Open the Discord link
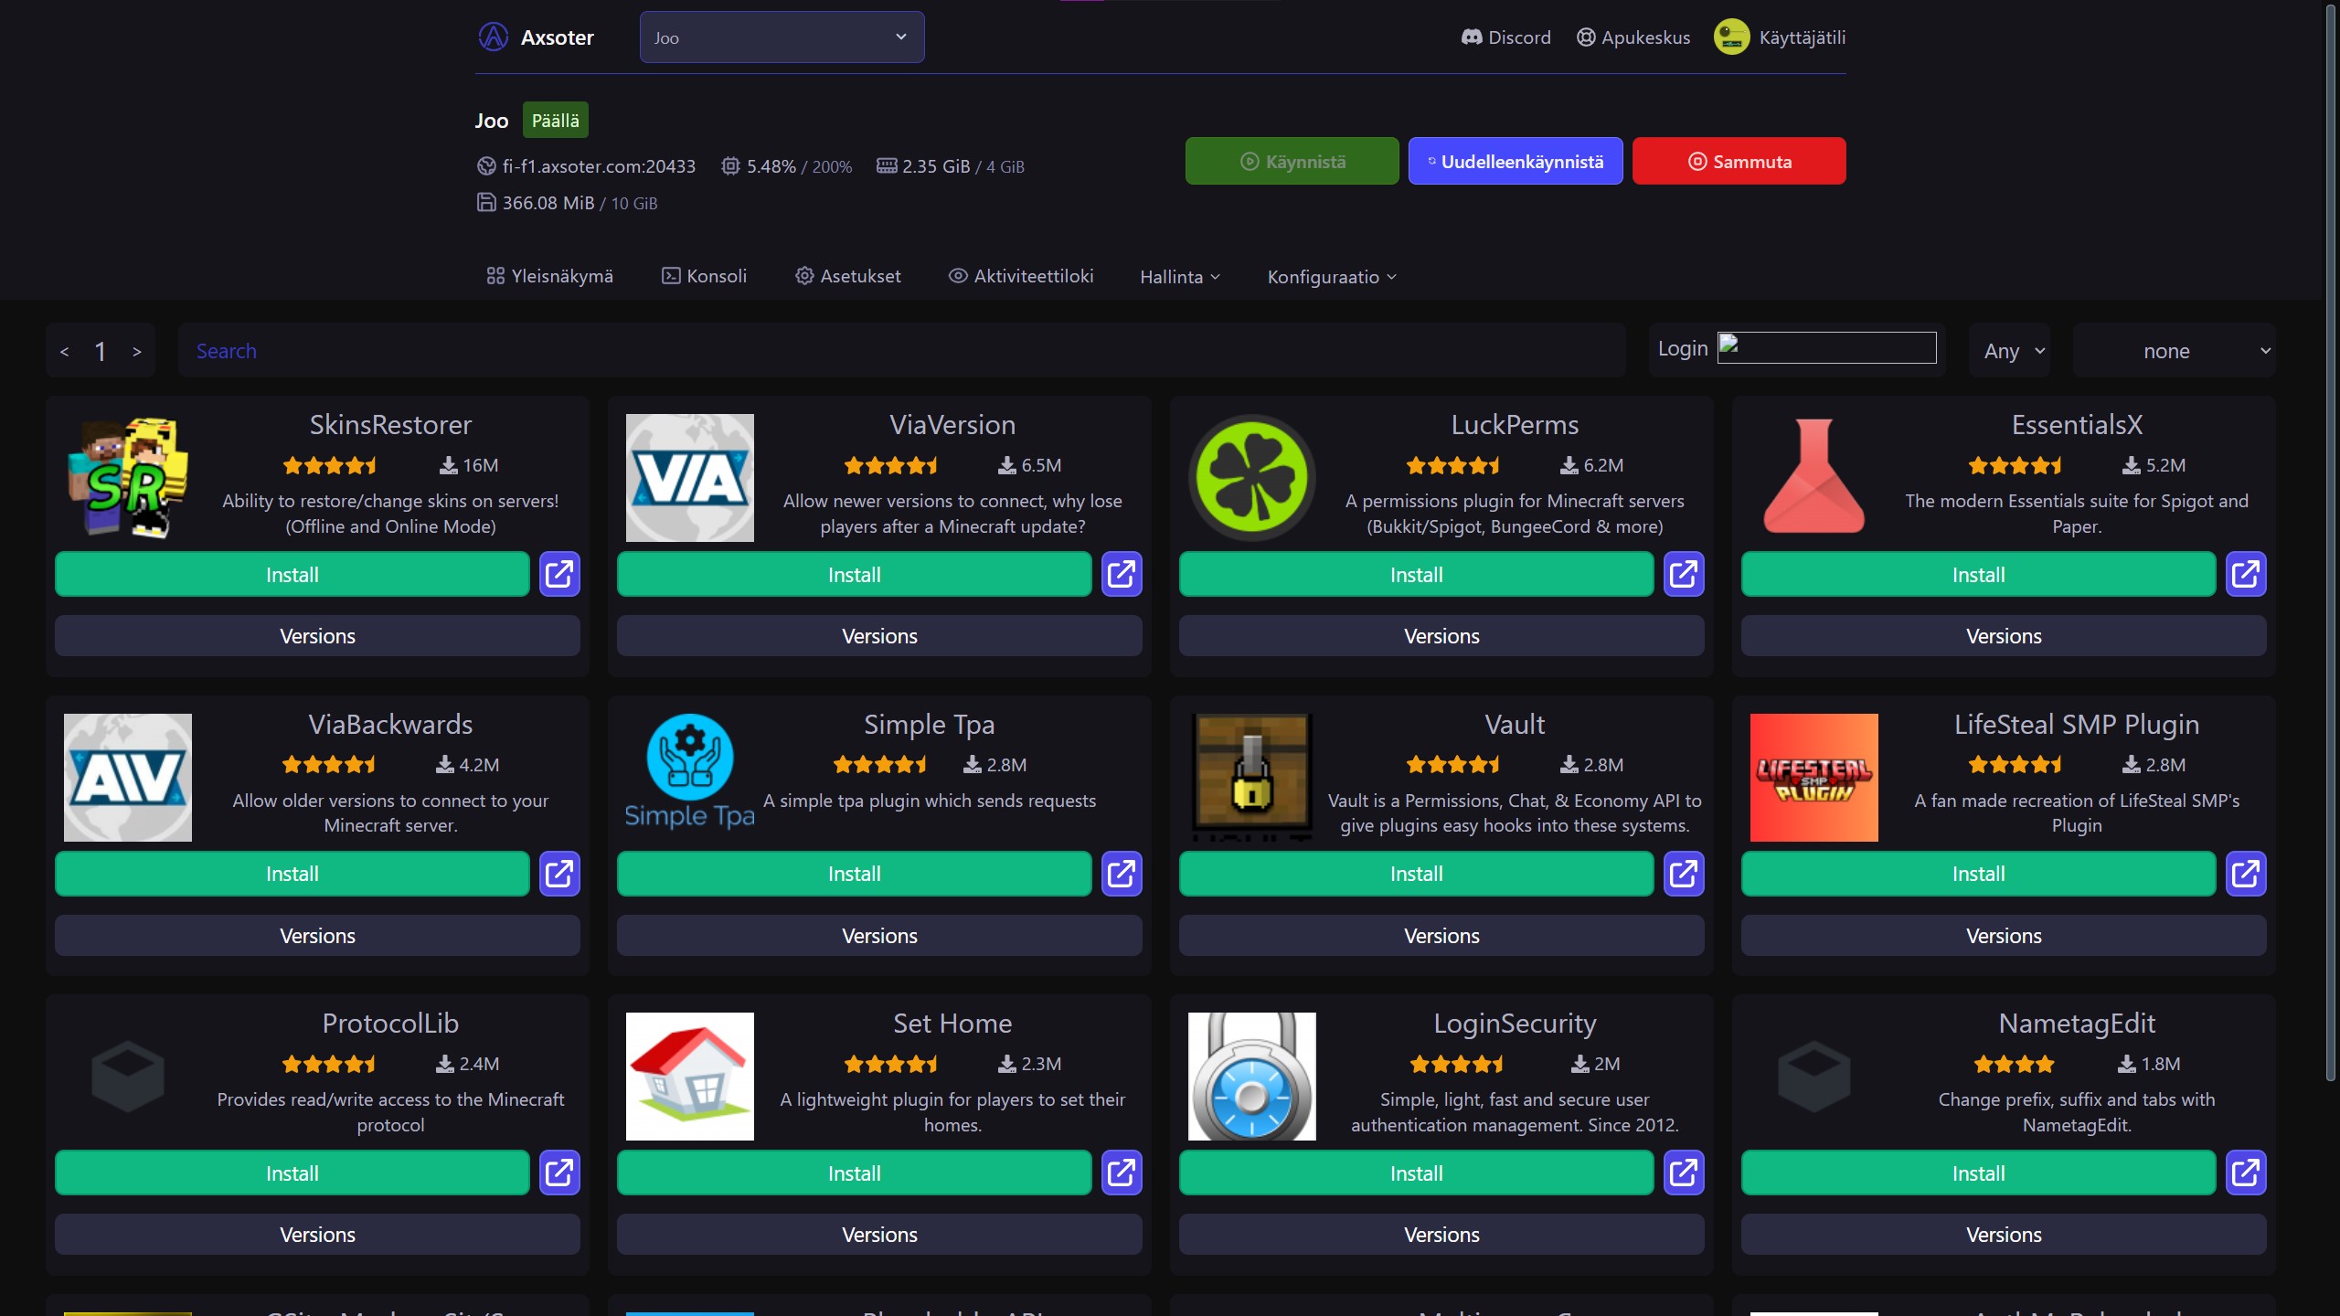The width and height of the screenshot is (2340, 1316). click(x=1506, y=37)
